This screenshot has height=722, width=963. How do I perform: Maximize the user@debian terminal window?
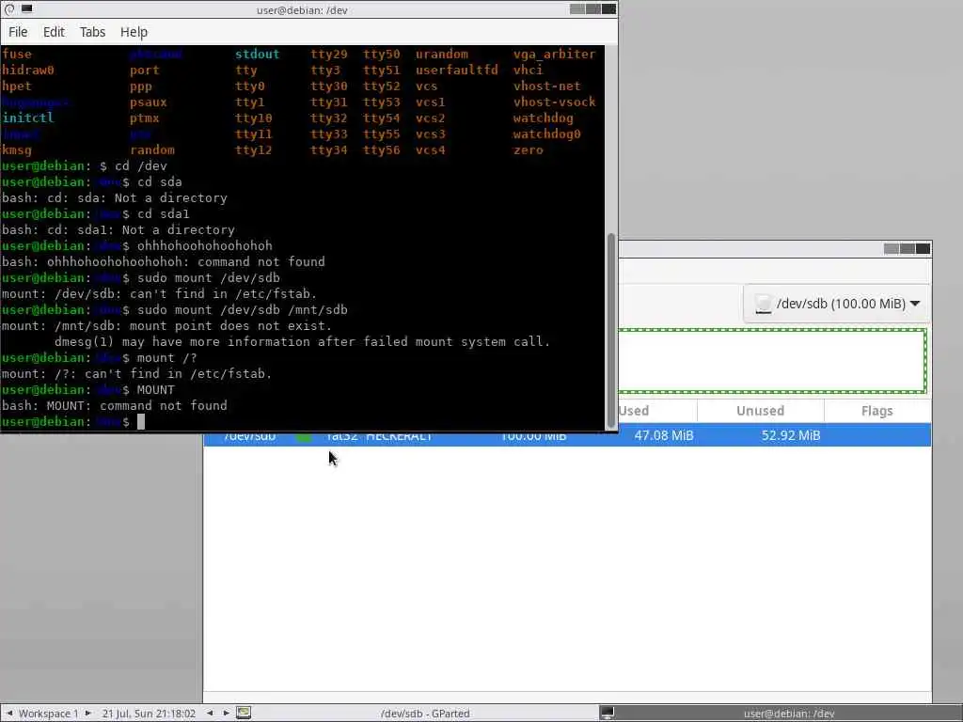point(592,9)
